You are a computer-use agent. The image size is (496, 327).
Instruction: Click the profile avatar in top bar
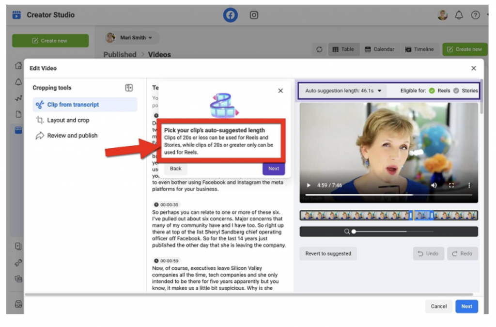click(x=442, y=15)
